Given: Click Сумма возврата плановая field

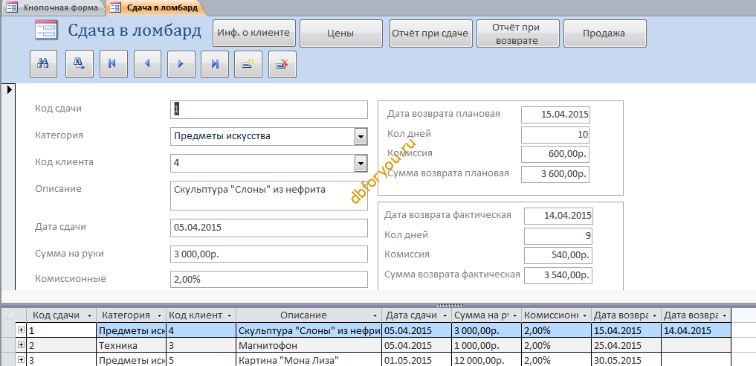Looking at the screenshot, I should (555, 174).
